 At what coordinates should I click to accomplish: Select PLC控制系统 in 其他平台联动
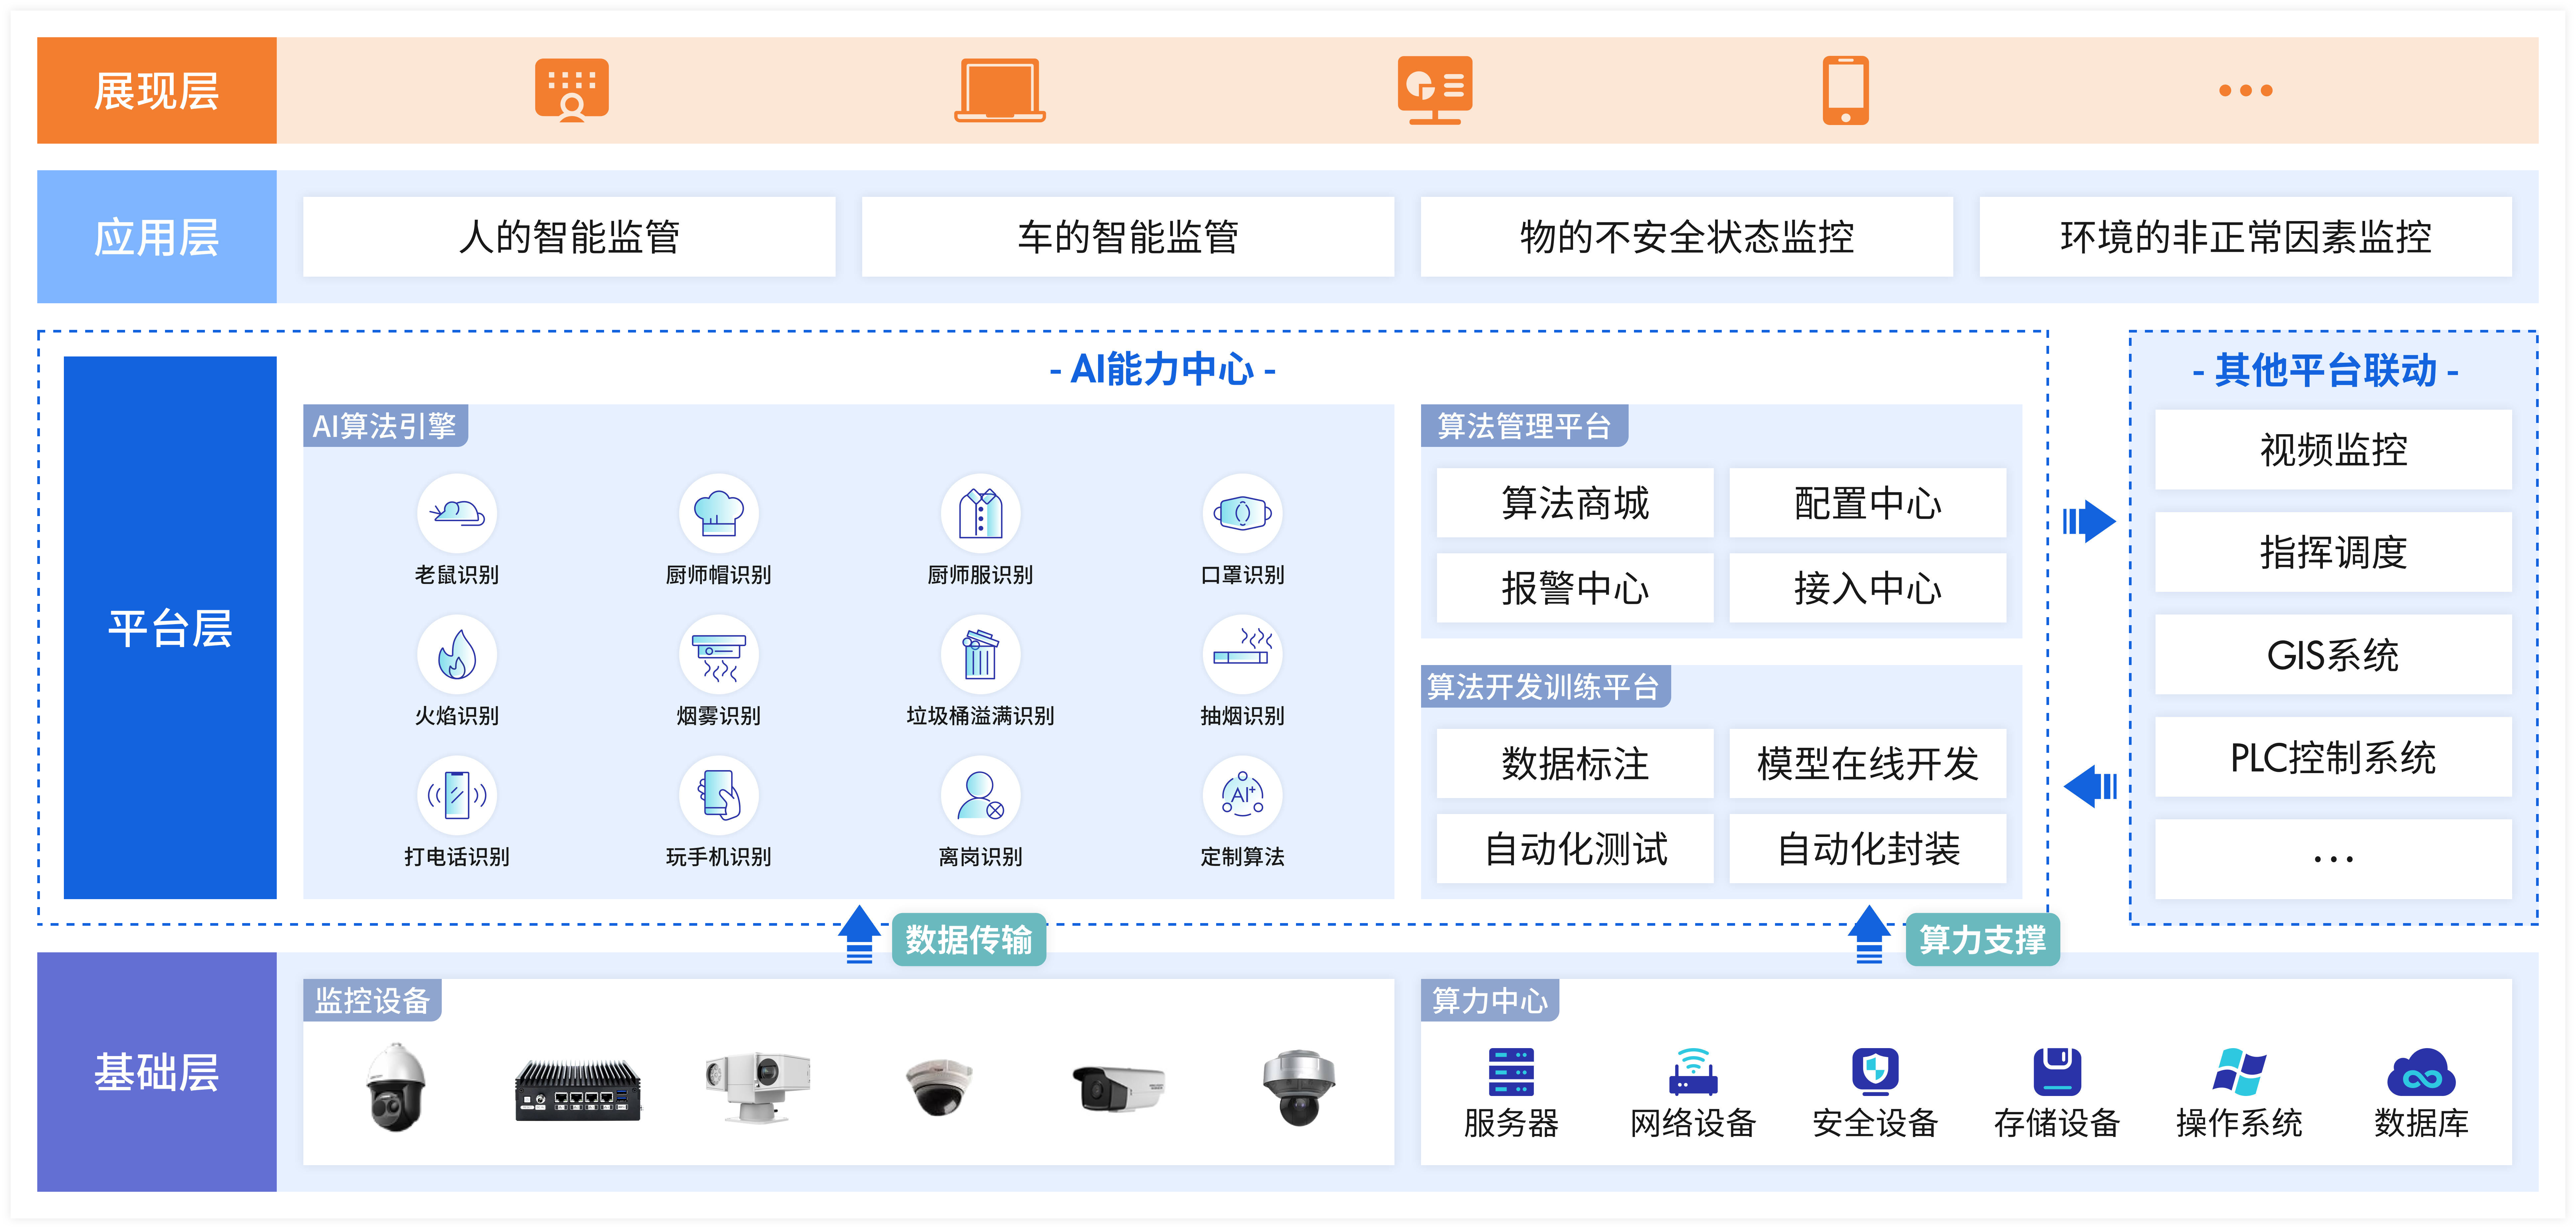click(2333, 757)
